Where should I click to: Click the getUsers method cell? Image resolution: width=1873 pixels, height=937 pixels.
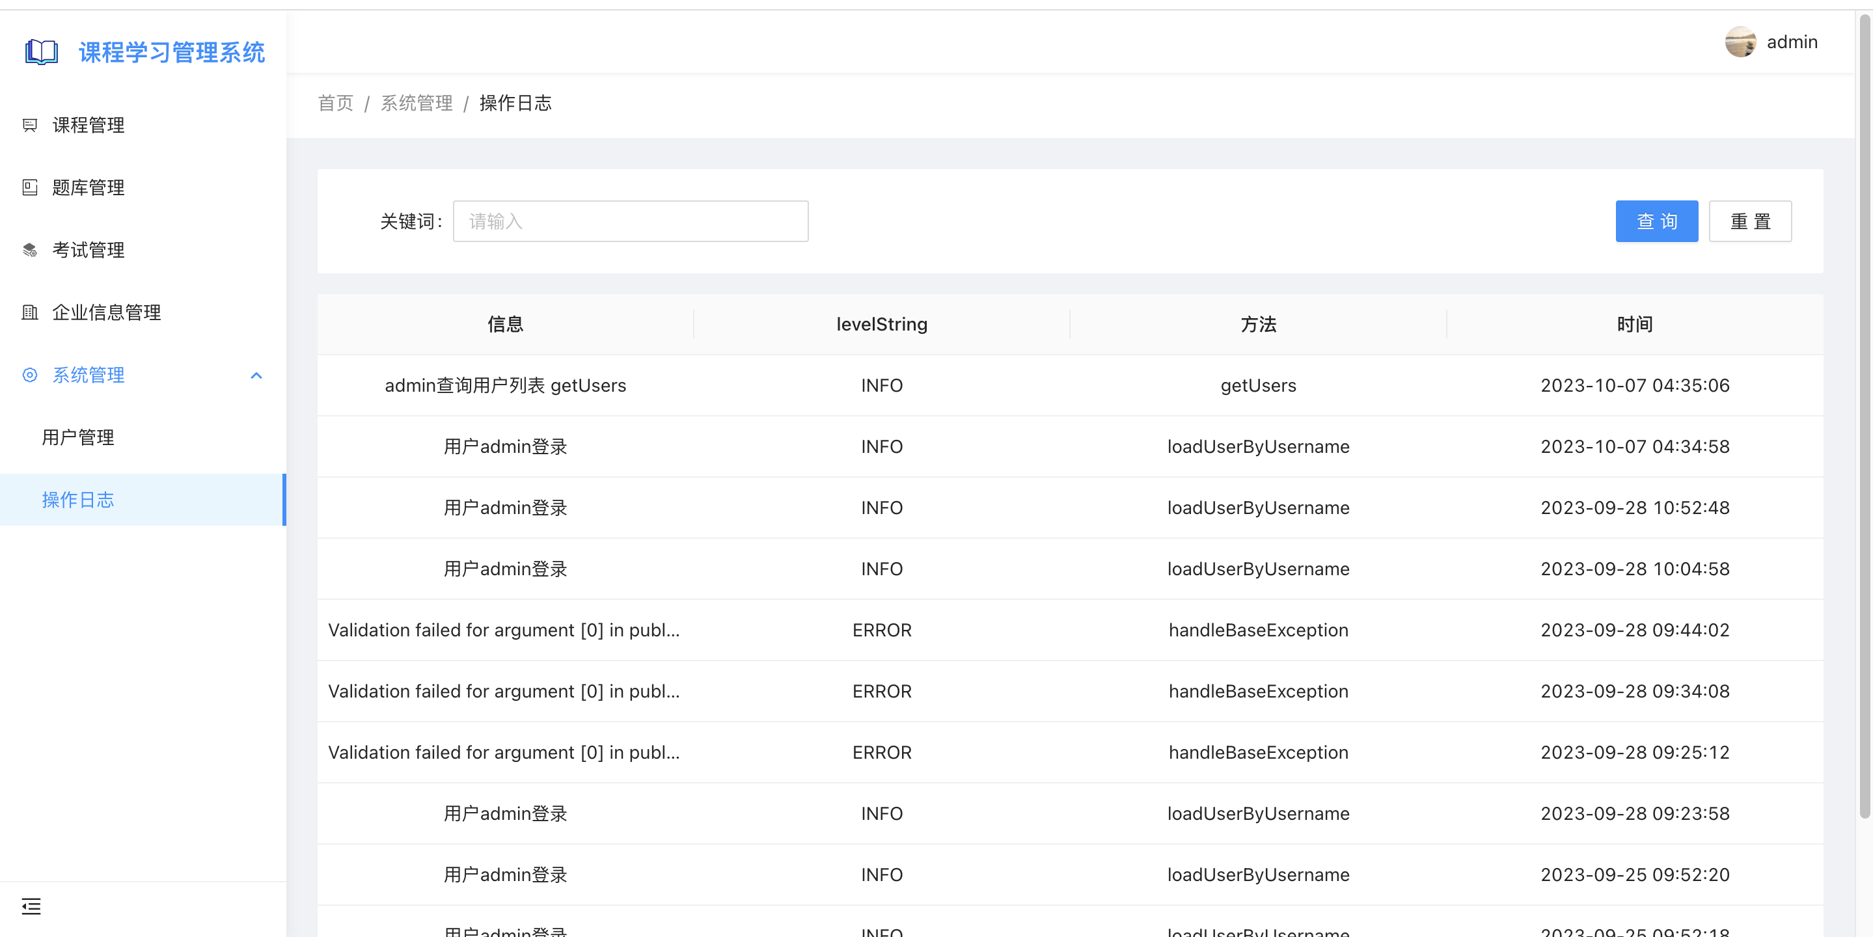(x=1258, y=385)
